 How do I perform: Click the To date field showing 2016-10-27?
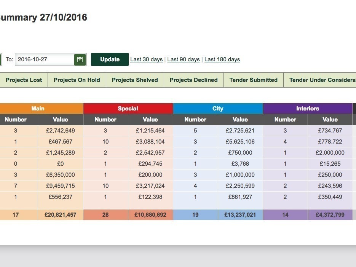[45, 59]
